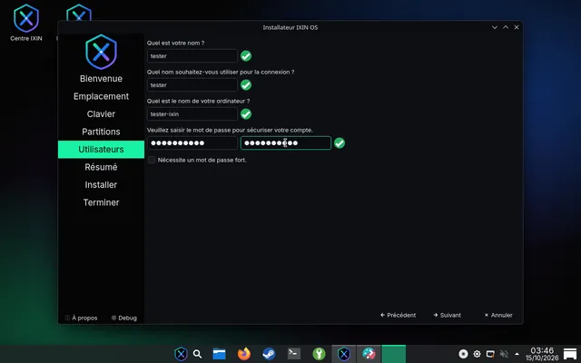Click the green checkmark beside password fields
The height and width of the screenshot is (363, 581).
(340, 143)
